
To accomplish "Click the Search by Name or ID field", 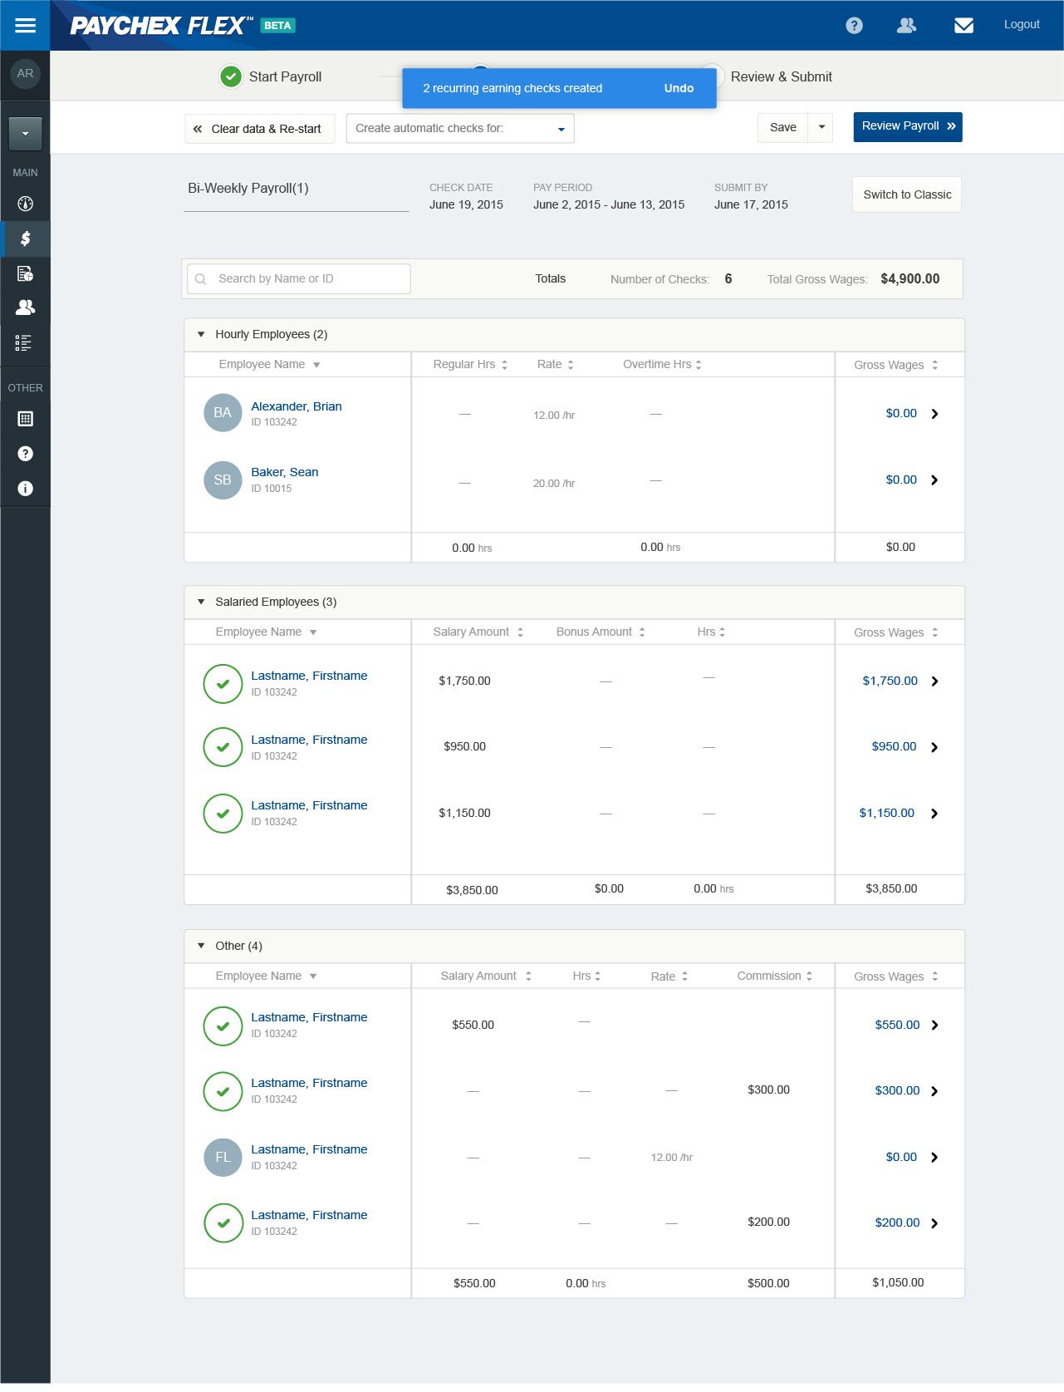I will [x=307, y=279].
